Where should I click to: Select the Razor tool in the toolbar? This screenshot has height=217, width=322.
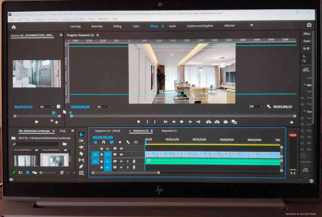81,154
